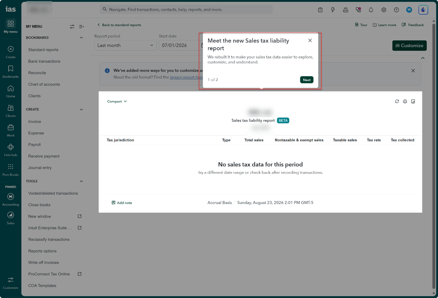Collapse the report filters panel chevron
The height and width of the screenshot is (298, 438).
pos(423,58)
